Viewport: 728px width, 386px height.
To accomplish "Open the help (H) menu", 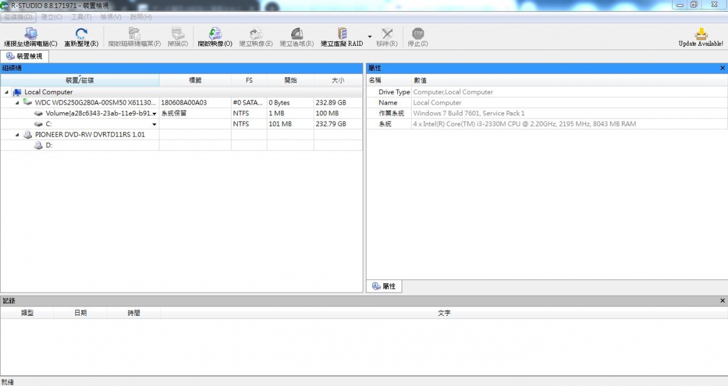I will 141,17.
